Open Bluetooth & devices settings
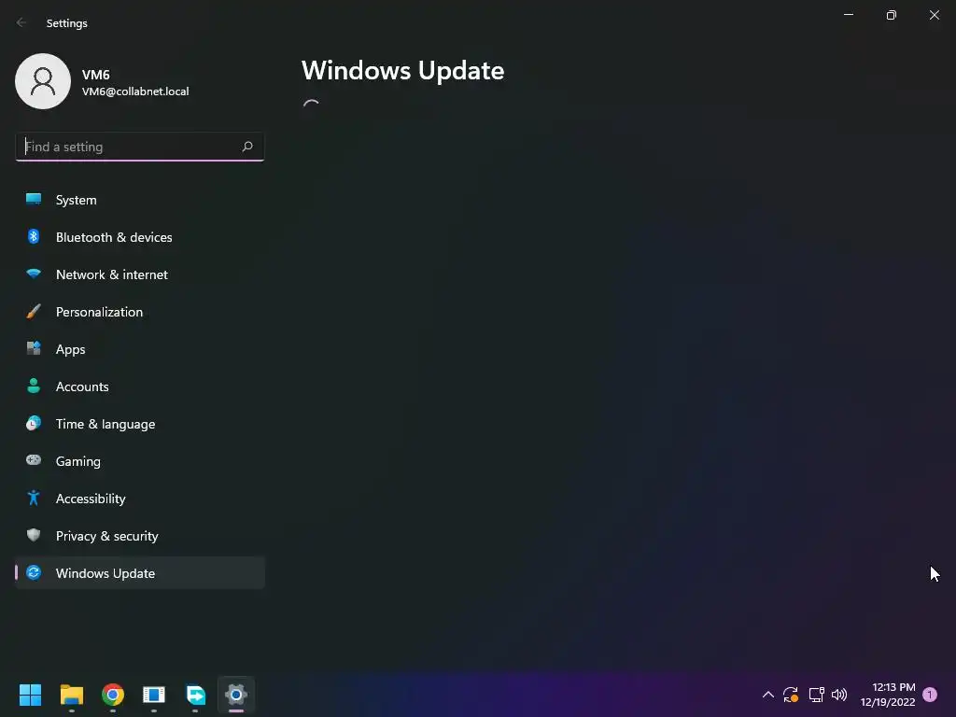 click(140, 237)
